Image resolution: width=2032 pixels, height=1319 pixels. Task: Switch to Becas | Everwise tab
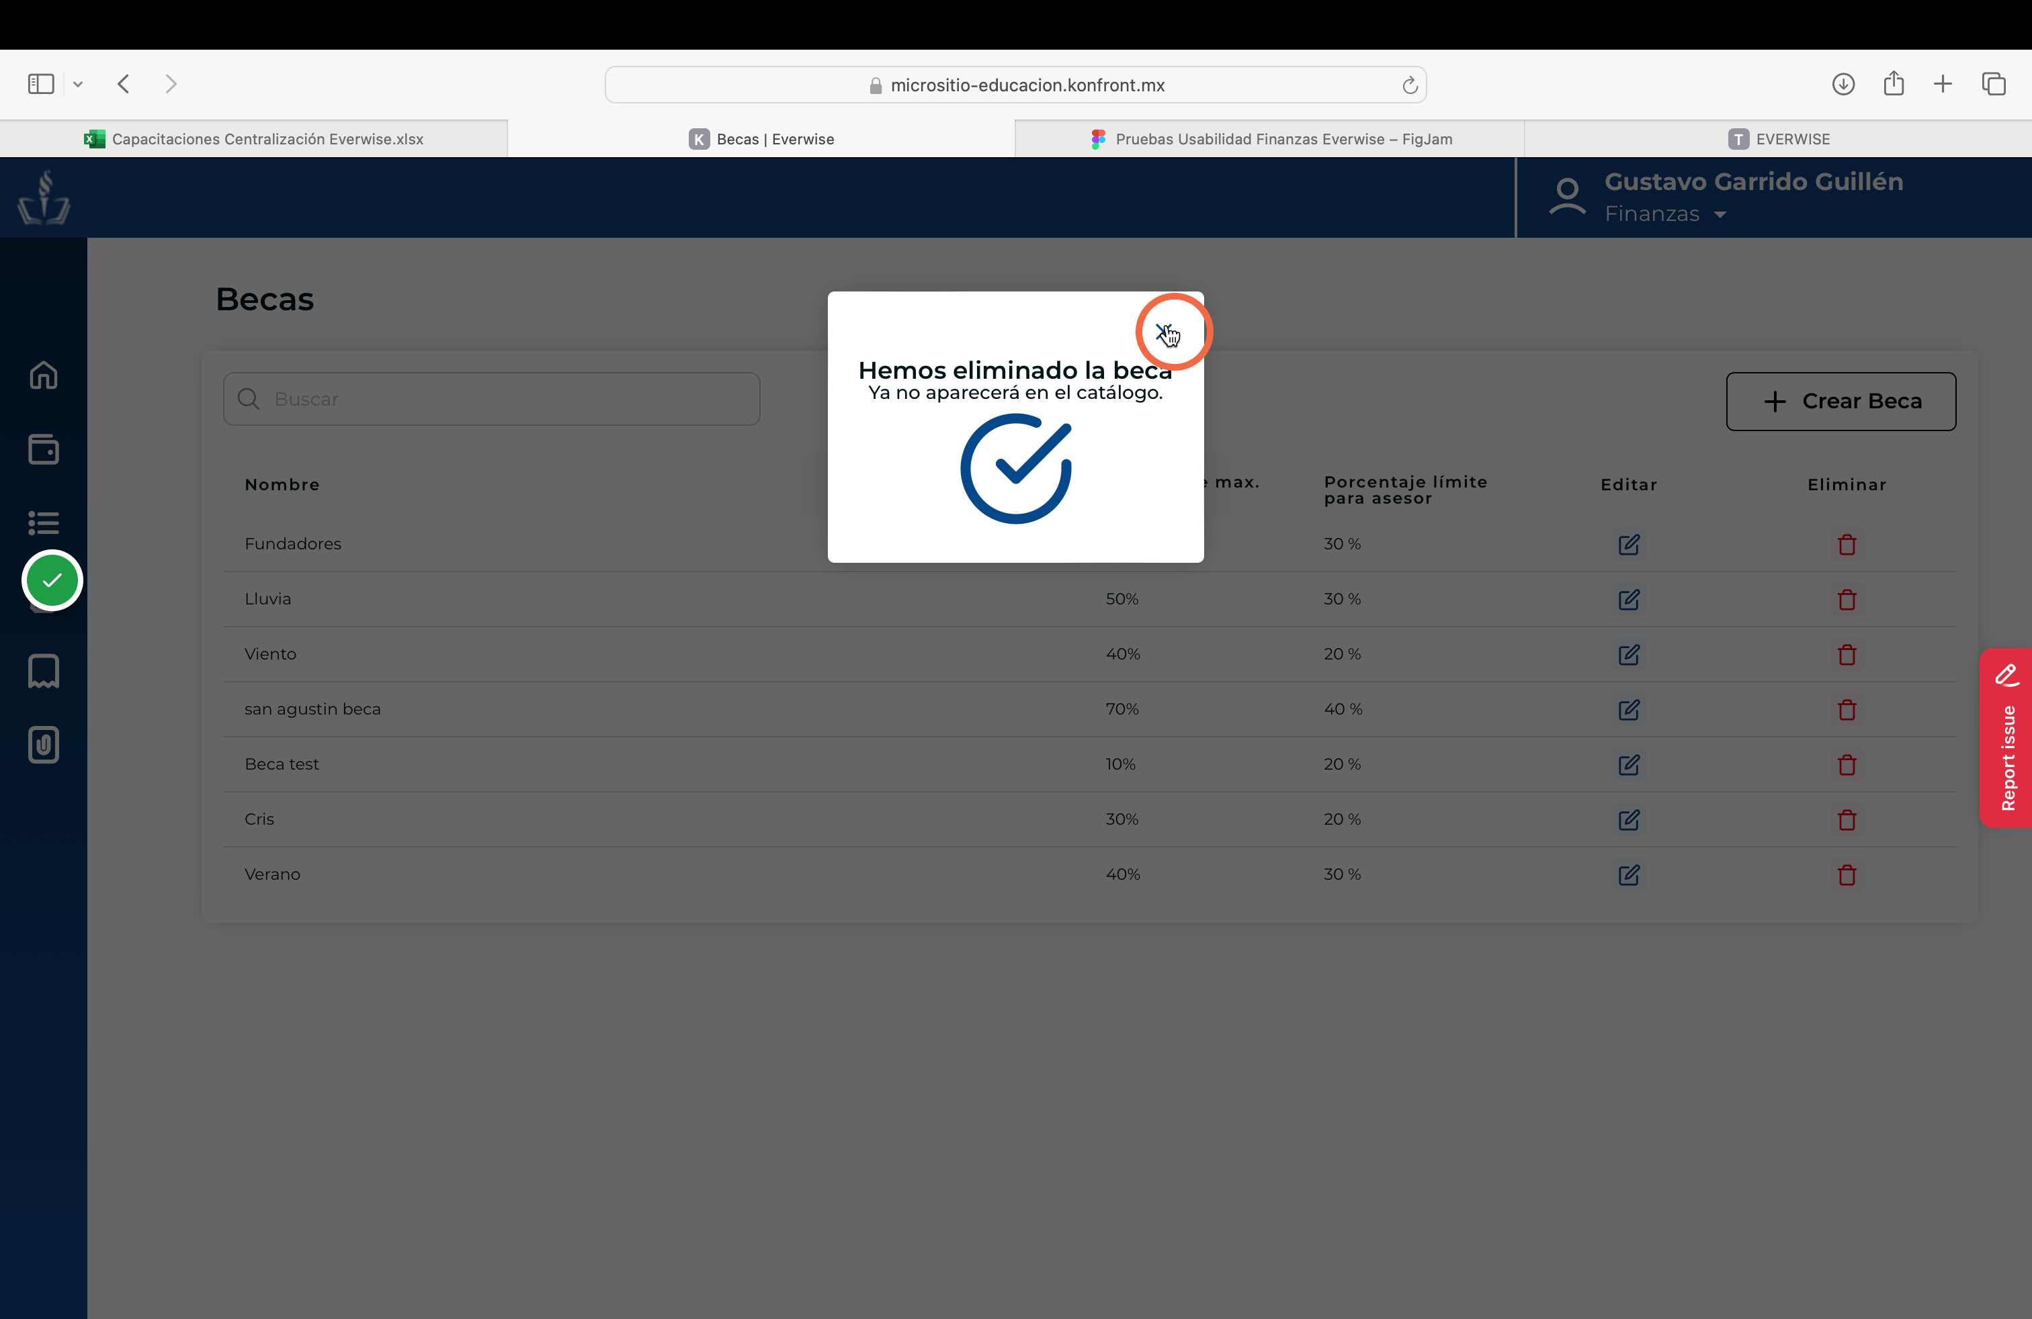click(x=761, y=138)
